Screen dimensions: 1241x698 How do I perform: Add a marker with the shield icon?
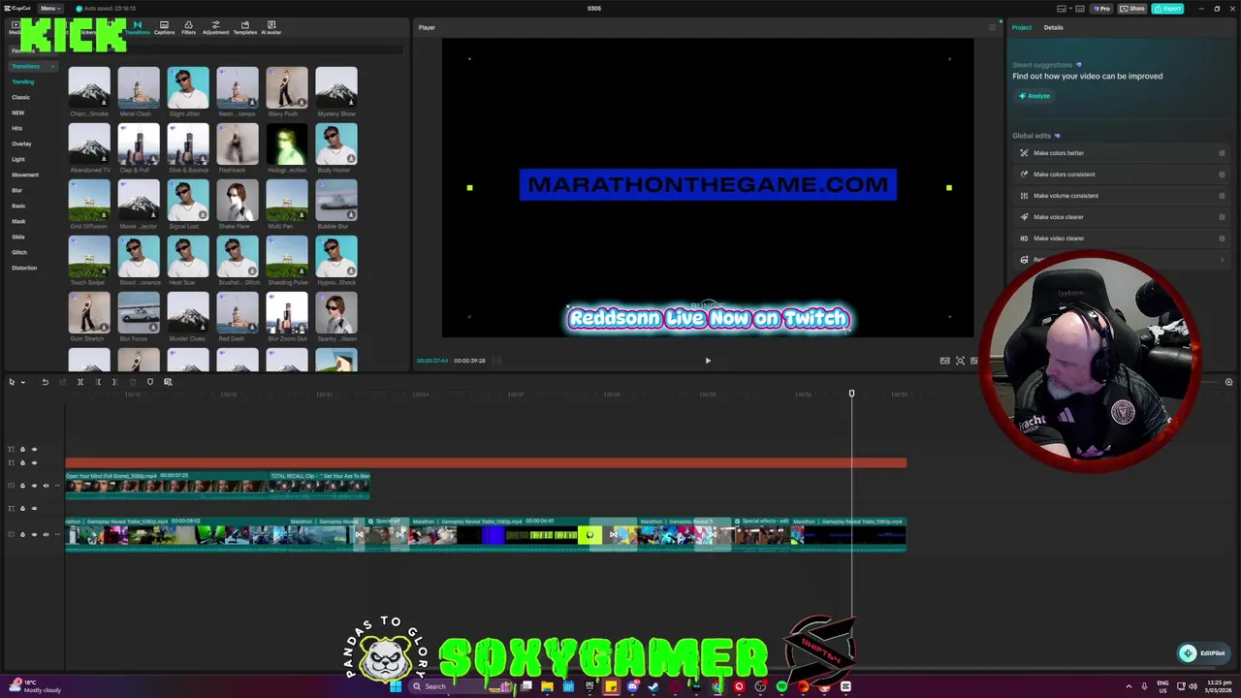(150, 382)
